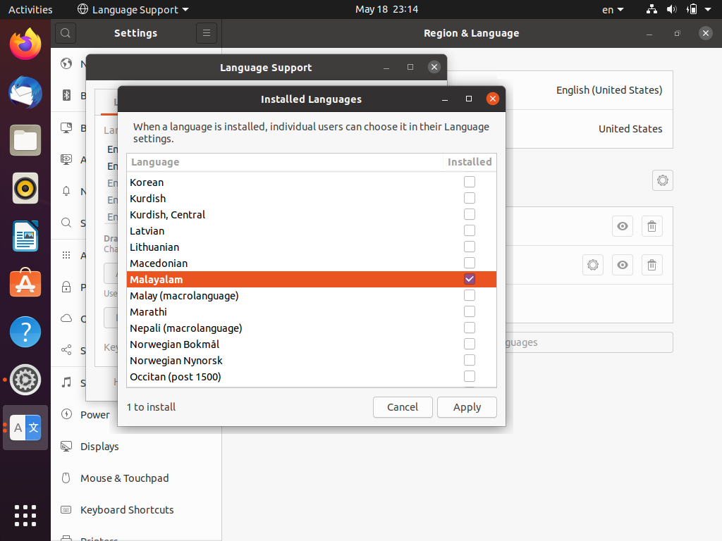Open the Settings search icon
Screen dimensions: 722x541
(65, 33)
